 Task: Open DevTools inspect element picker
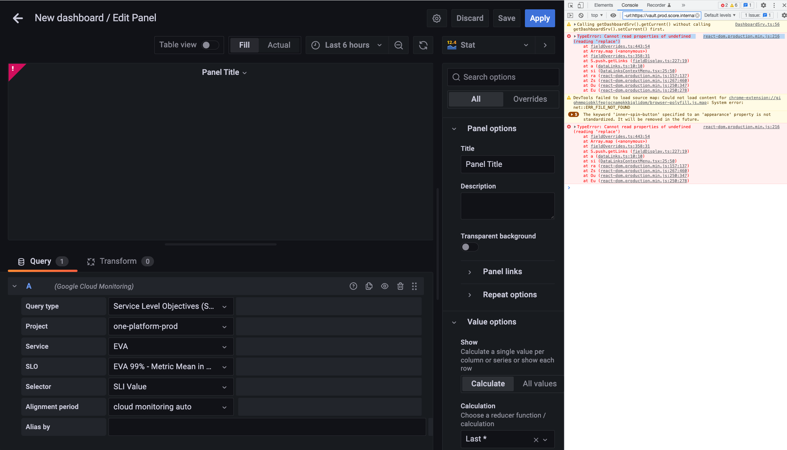click(570, 5)
